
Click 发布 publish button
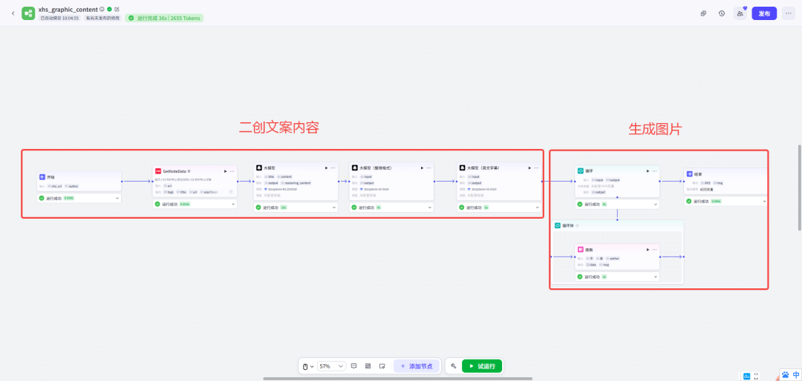(764, 13)
